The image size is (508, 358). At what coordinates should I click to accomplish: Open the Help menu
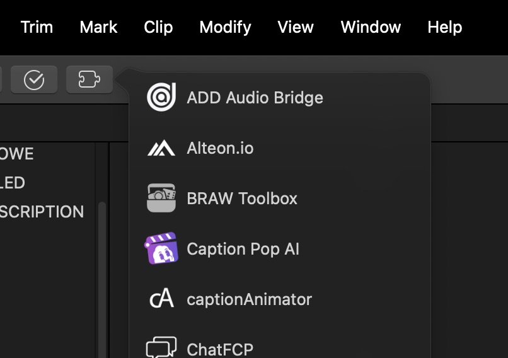444,27
